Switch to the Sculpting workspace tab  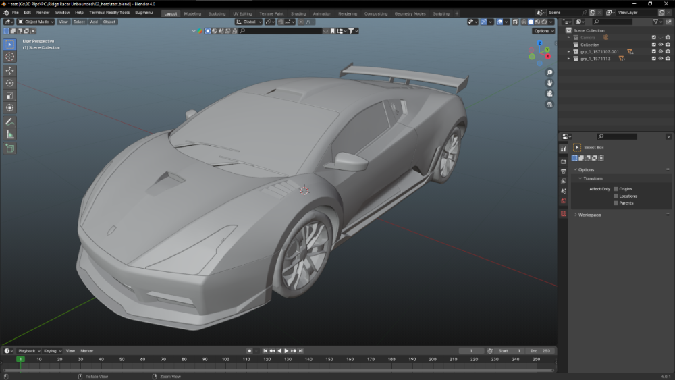217,13
